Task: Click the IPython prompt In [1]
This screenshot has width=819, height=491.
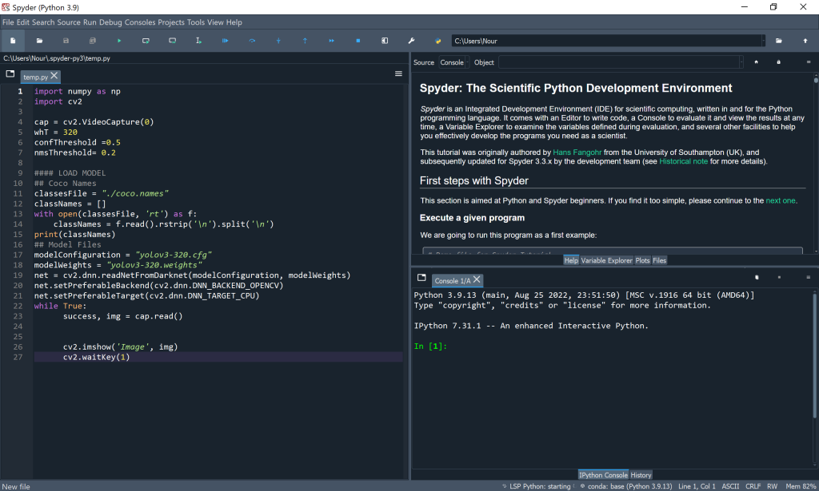Action: 430,346
